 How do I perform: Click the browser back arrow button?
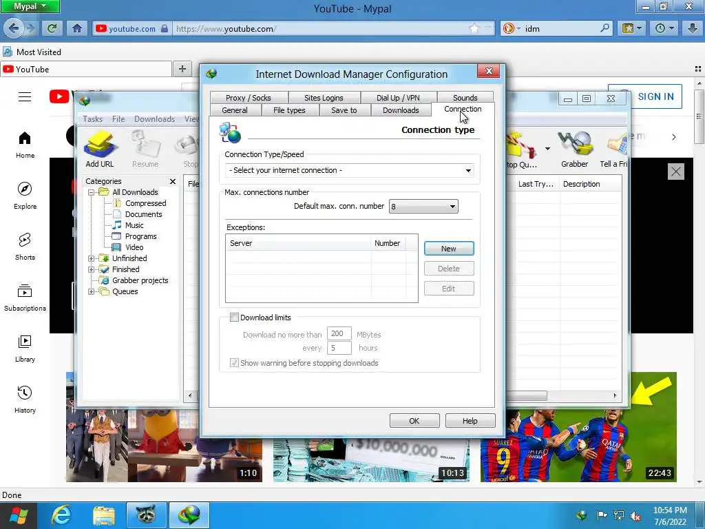[x=14, y=28]
